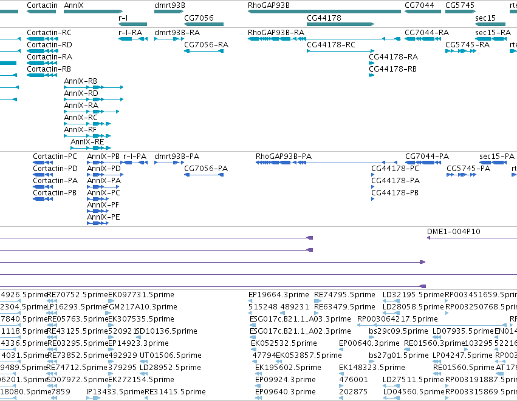This screenshot has width=517, height=401.
Task: Select transcript sec15-RA
Action: point(491,39)
